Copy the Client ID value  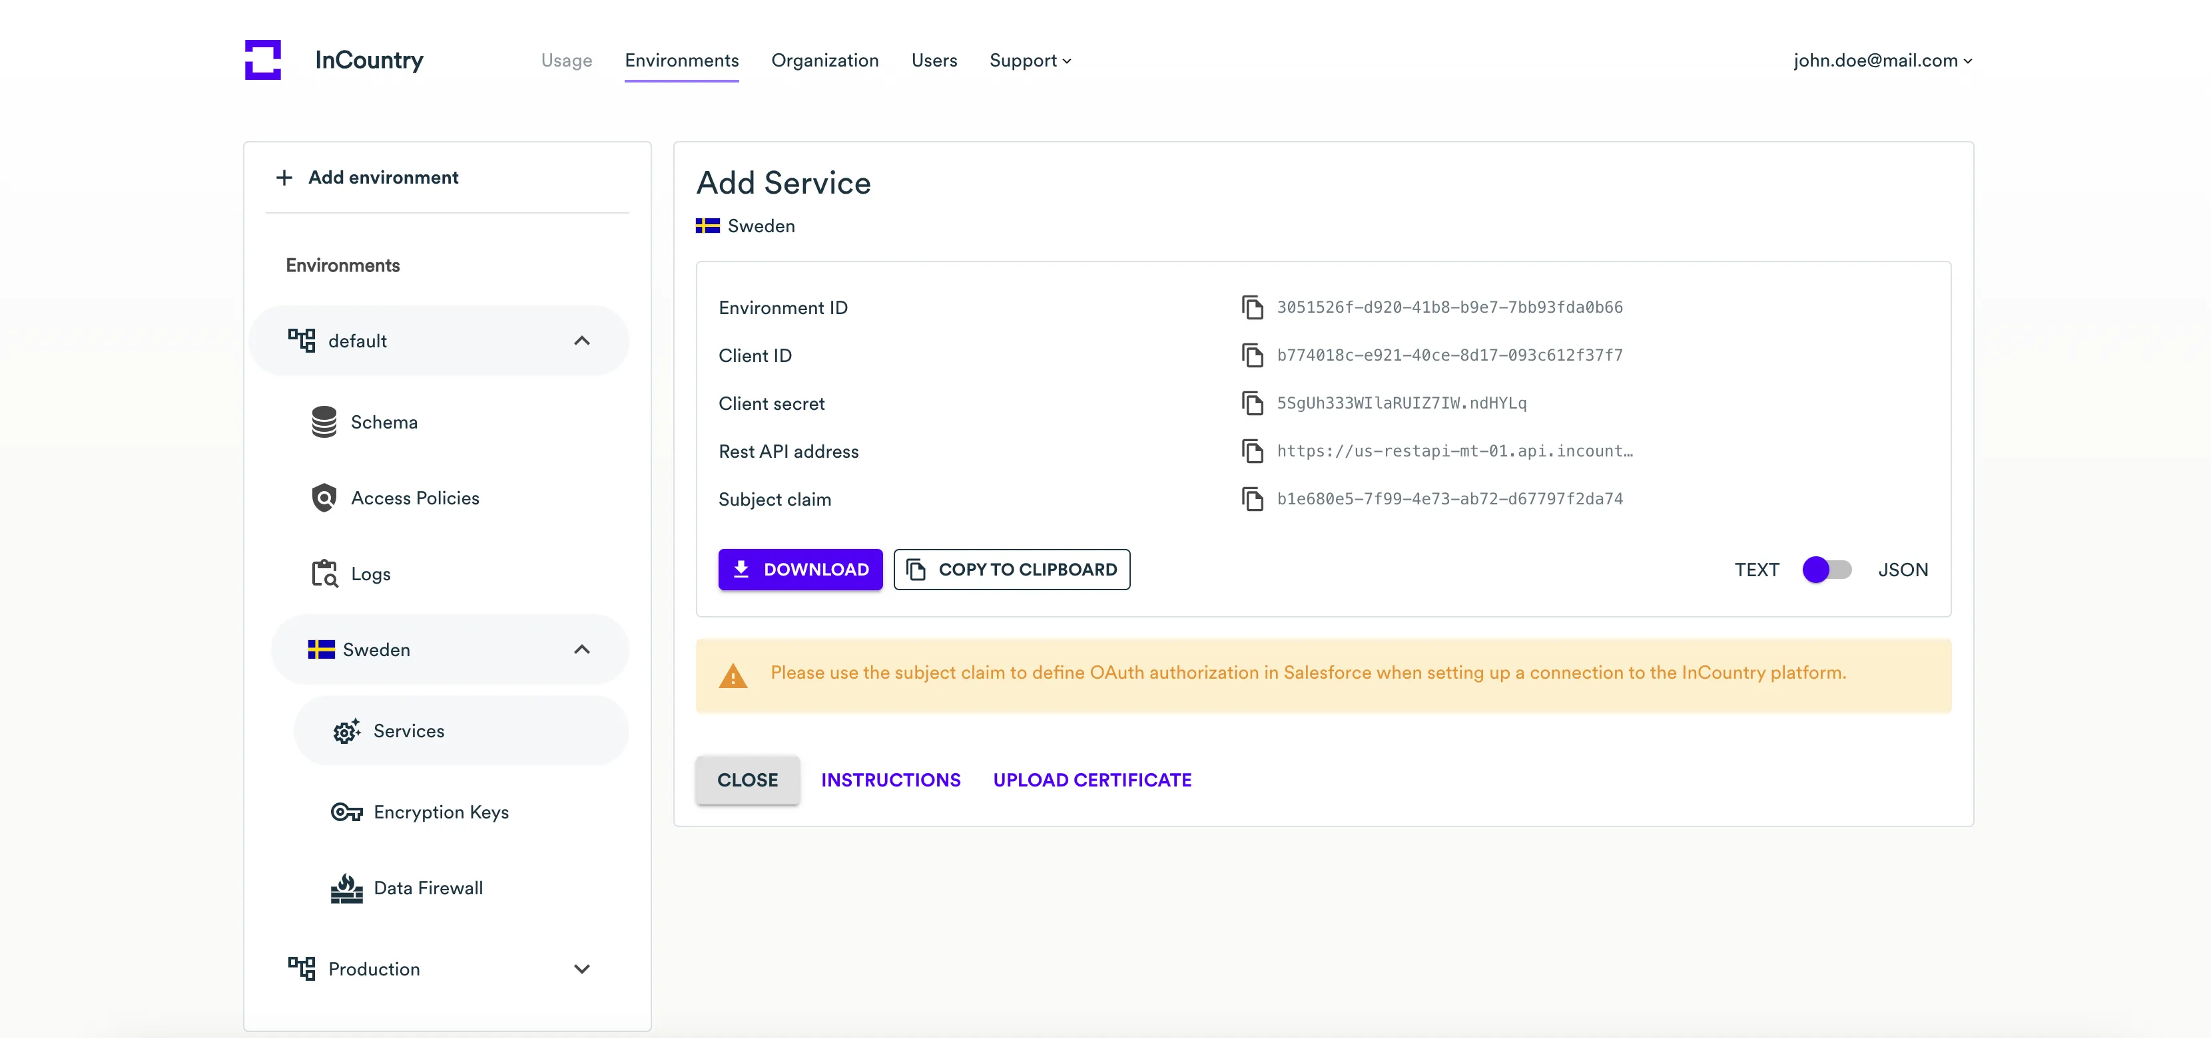tap(1252, 355)
